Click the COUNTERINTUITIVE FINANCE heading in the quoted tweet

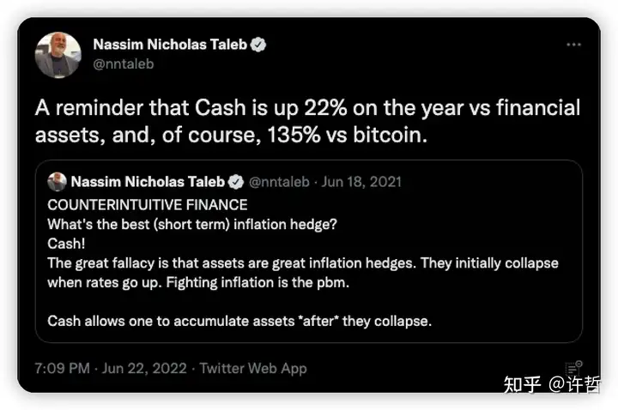pyautogui.click(x=148, y=205)
